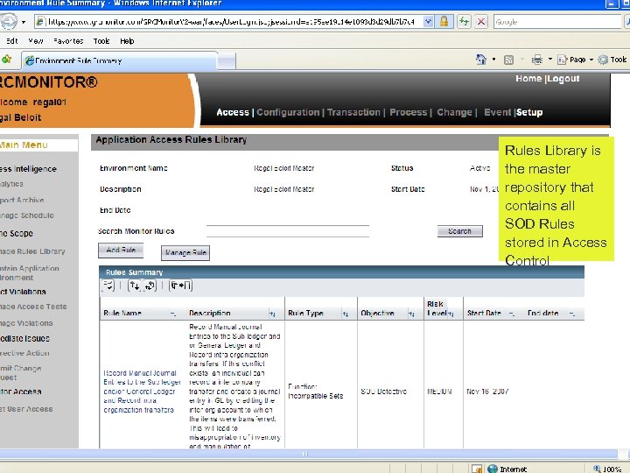This screenshot has height=473, width=630.
Task: Open Manage Schedule in sidebar
Action: click(x=27, y=215)
